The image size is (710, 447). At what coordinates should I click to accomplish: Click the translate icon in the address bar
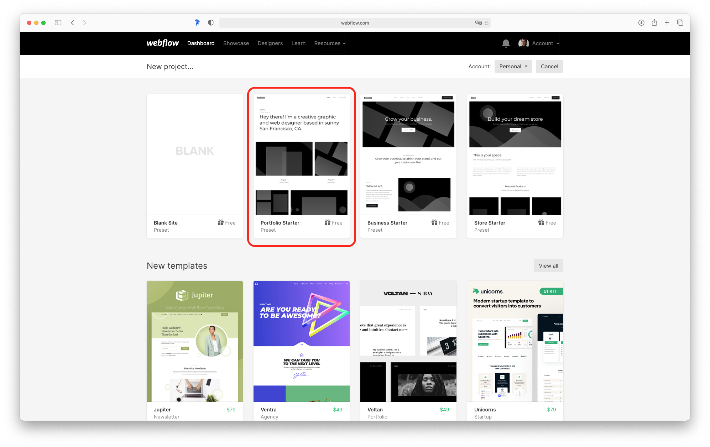click(x=478, y=22)
